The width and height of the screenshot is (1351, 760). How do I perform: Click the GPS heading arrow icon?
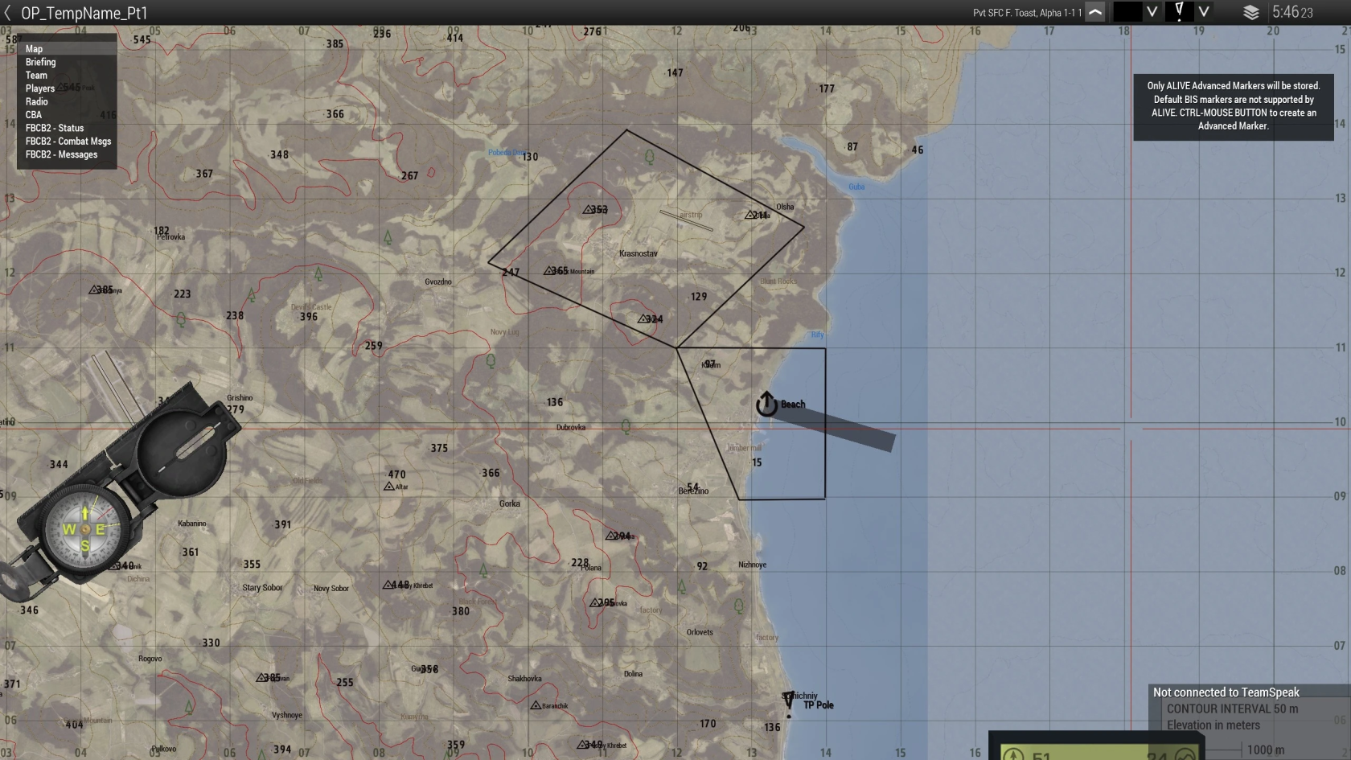click(1013, 754)
